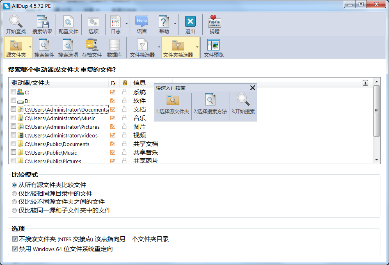Close the quick start guide (快速入门指南) popup
This screenshot has height=265, width=389.
point(252,88)
